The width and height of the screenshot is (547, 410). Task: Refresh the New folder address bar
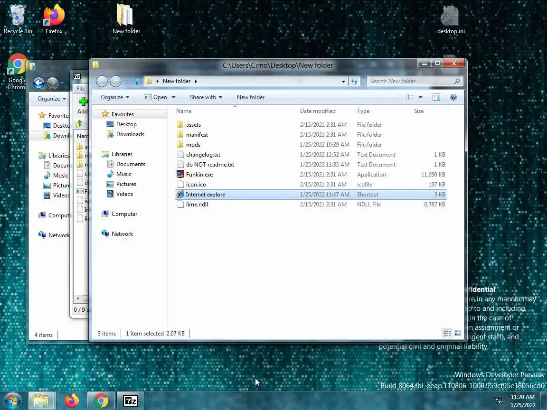click(x=354, y=81)
